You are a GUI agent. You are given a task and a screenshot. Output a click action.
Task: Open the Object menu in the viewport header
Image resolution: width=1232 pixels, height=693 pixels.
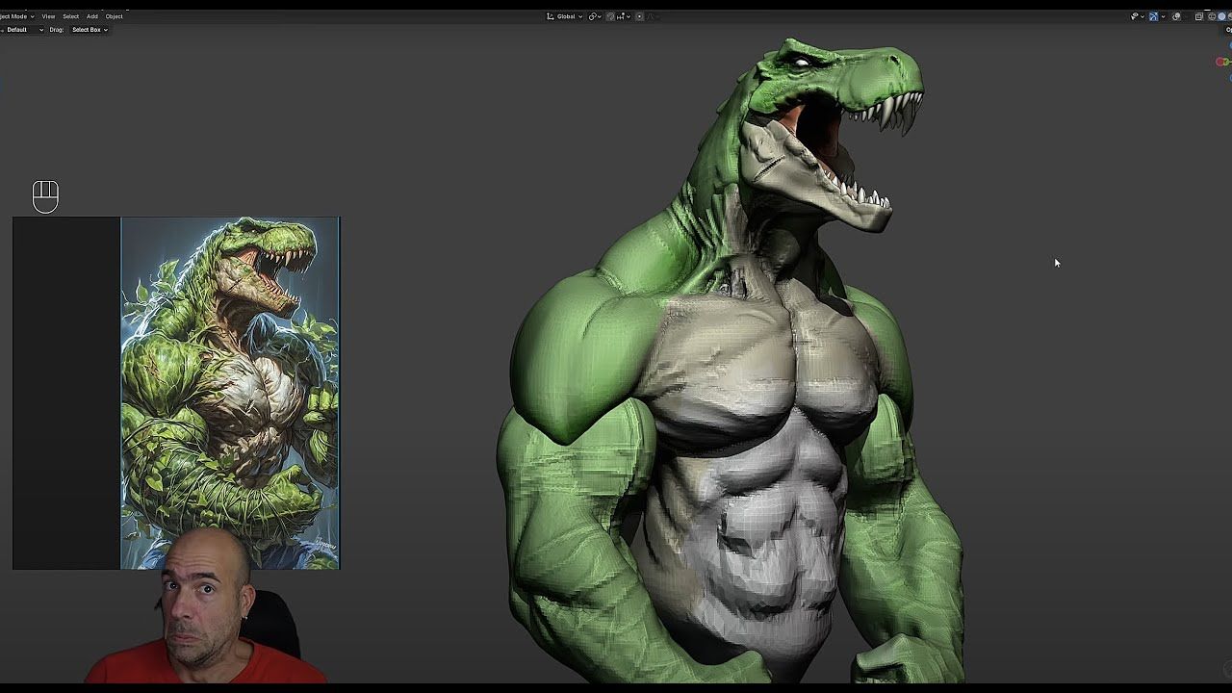click(x=114, y=16)
